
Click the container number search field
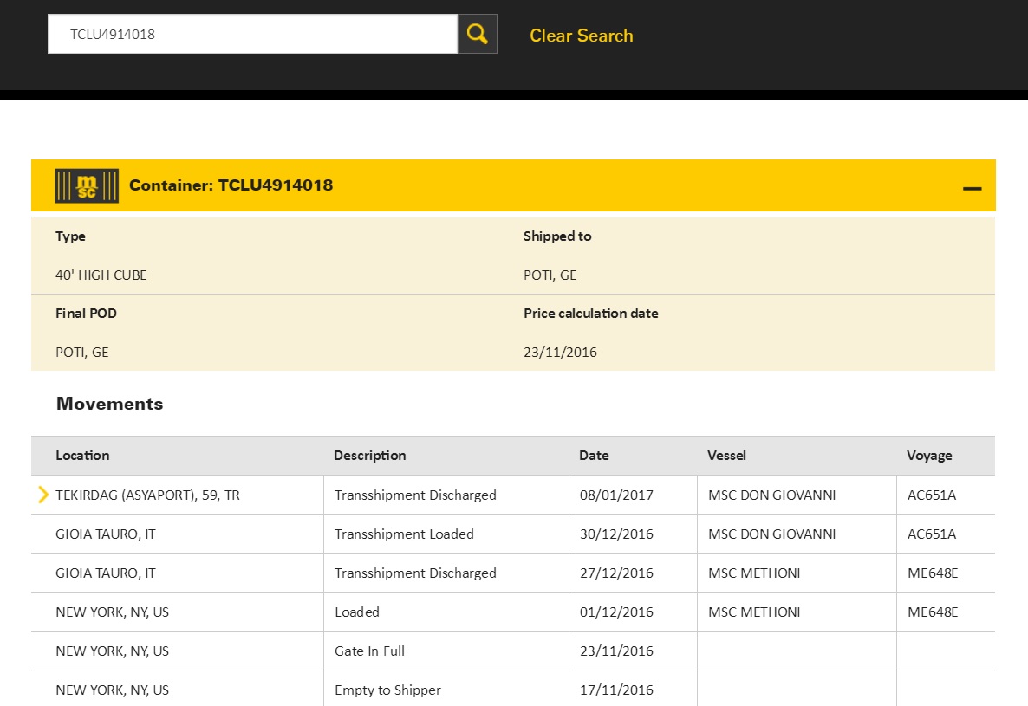pos(251,35)
